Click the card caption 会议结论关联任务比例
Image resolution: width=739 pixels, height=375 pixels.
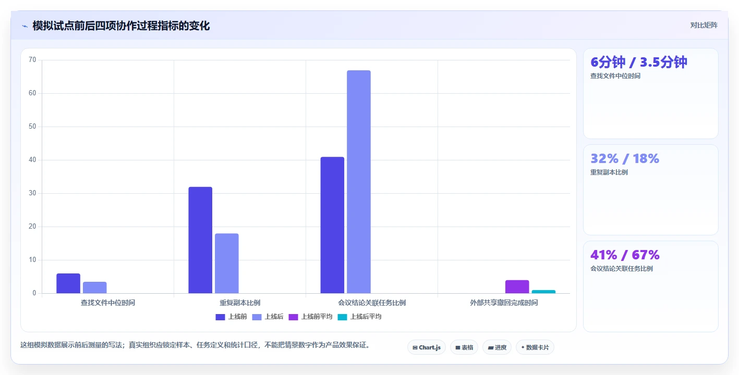[622, 269]
